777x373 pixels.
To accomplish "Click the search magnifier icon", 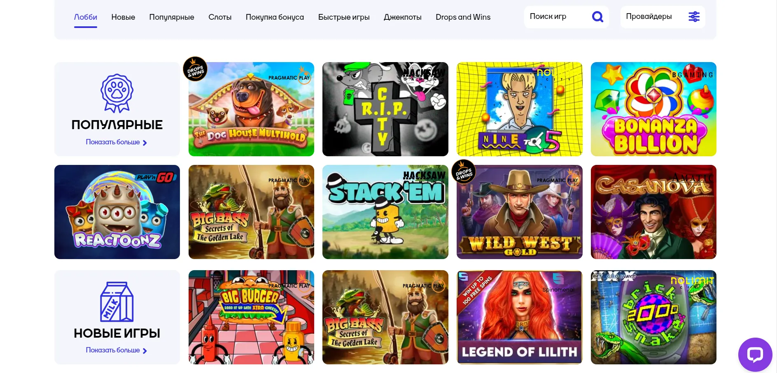I will point(597,17).
